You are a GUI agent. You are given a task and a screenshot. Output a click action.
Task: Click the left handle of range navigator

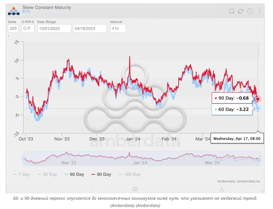23,158
